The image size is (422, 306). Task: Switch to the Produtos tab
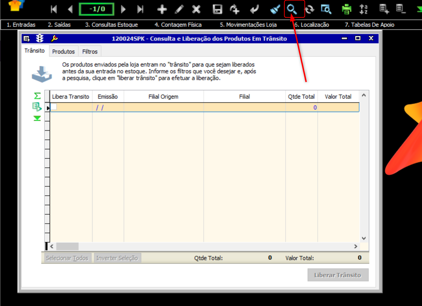click(64, 51)
